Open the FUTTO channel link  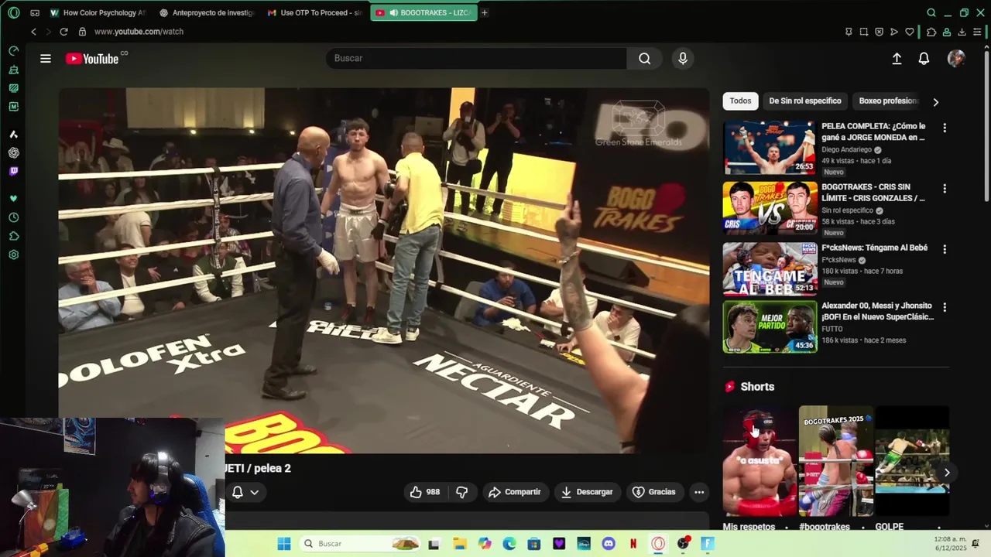(x=834, y=329)
